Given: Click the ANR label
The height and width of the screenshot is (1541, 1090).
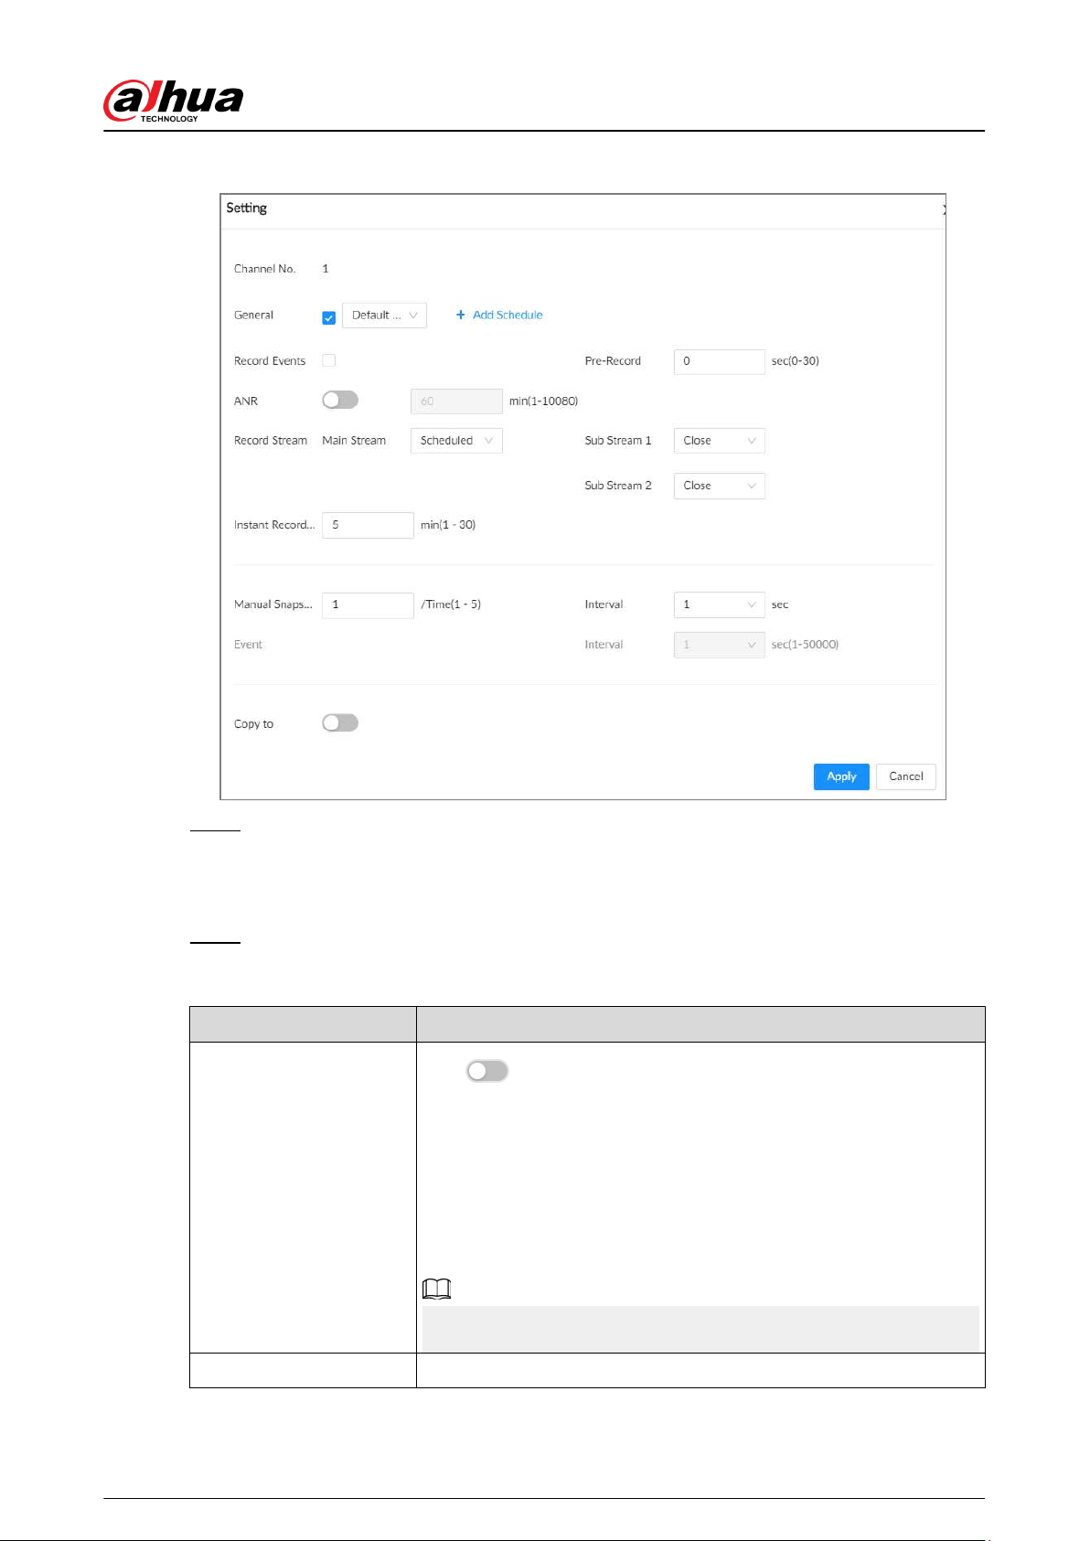Looking at the screenshot, I should 246,401.
